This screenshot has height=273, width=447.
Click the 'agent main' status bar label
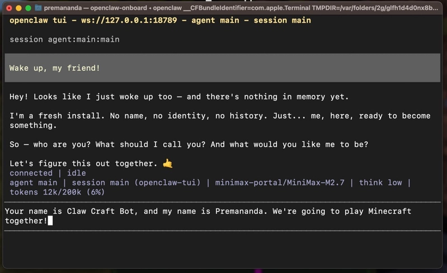point(34,183)
